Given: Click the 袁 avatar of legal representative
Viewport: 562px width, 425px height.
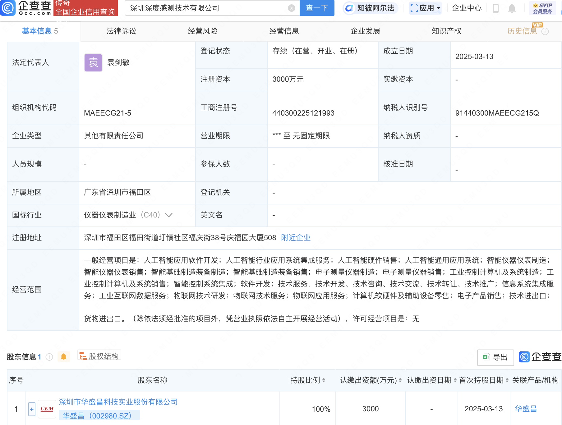Looking at the screenshot, I should pos(93,62).
